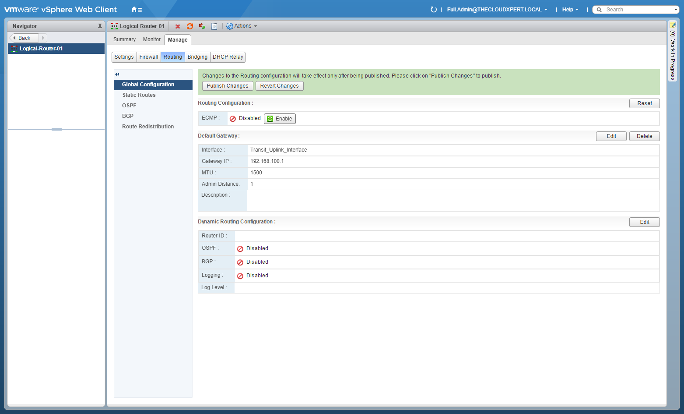Enable ECMP routing
The image size is (684, 414).
tap(280, 119)
